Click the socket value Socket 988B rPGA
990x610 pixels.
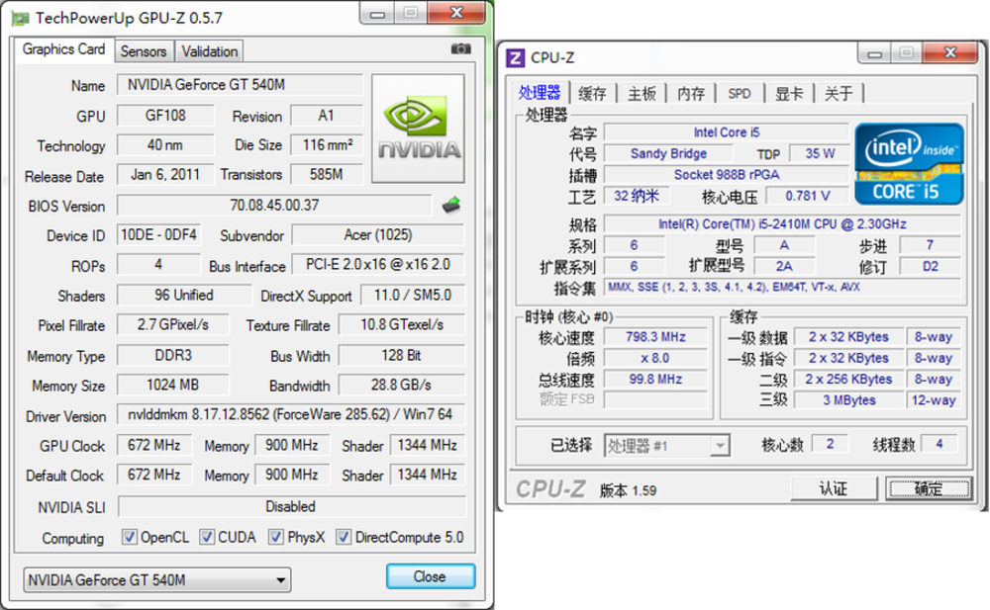[727, 175]
